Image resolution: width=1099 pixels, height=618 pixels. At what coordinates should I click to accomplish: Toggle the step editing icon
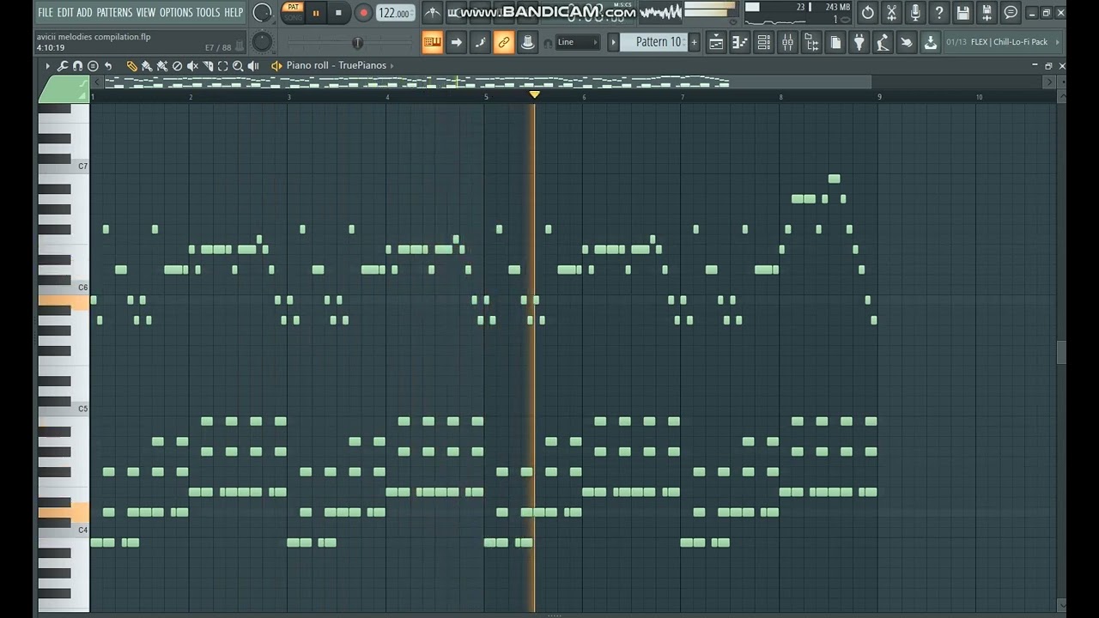pyautogui.click(x=480, y=42)
